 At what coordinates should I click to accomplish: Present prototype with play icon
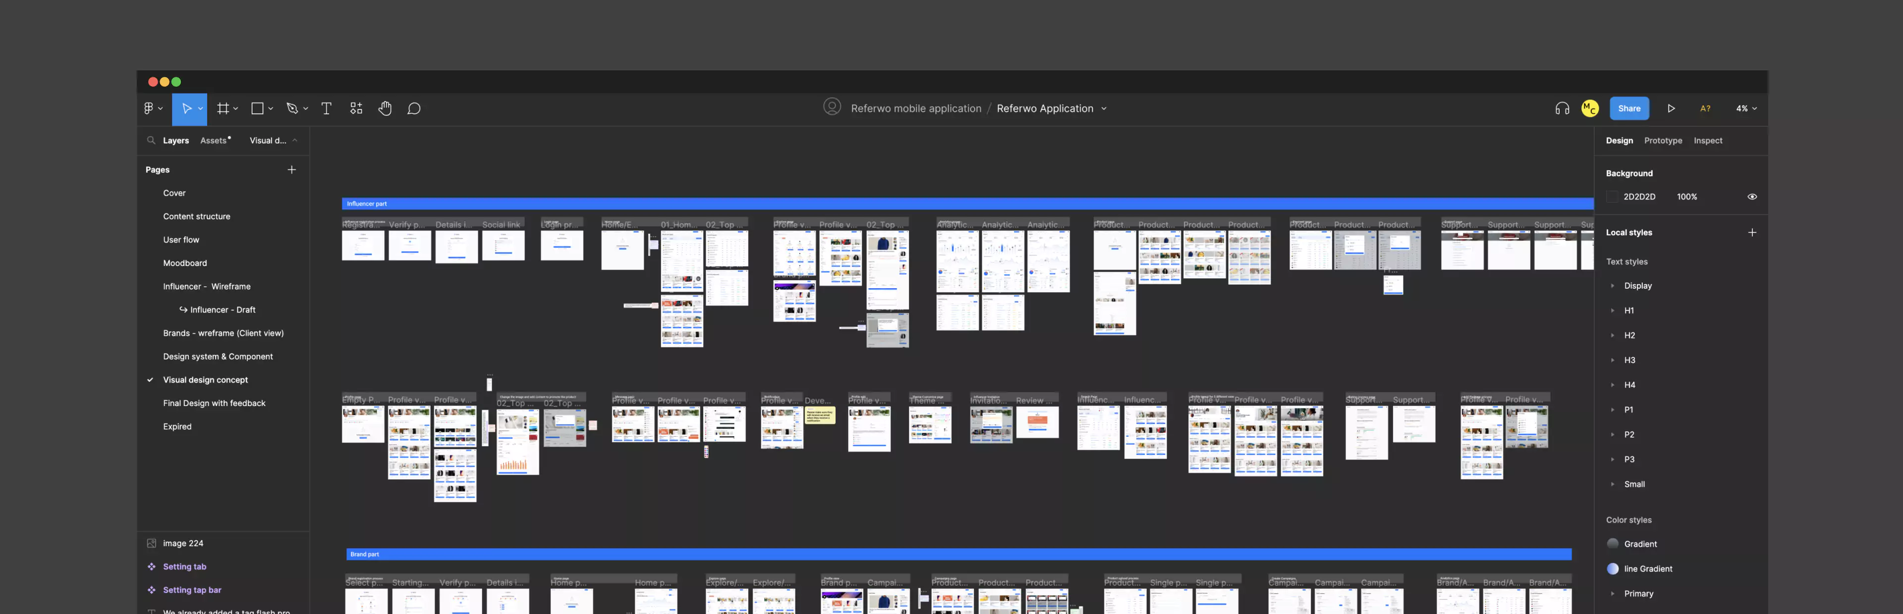pyautogui.click(x=1671, y=108)
